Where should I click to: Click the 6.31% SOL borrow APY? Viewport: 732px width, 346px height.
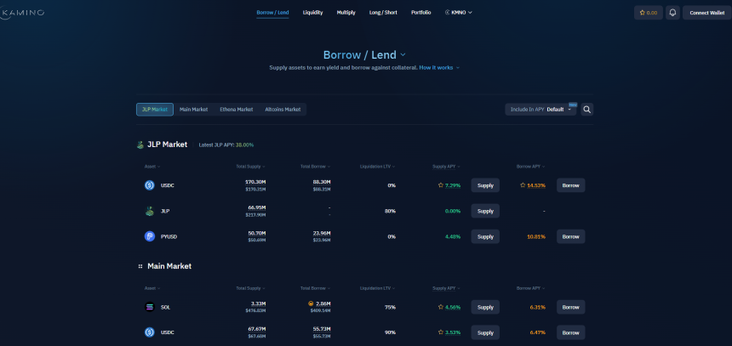tap(537, 307)
